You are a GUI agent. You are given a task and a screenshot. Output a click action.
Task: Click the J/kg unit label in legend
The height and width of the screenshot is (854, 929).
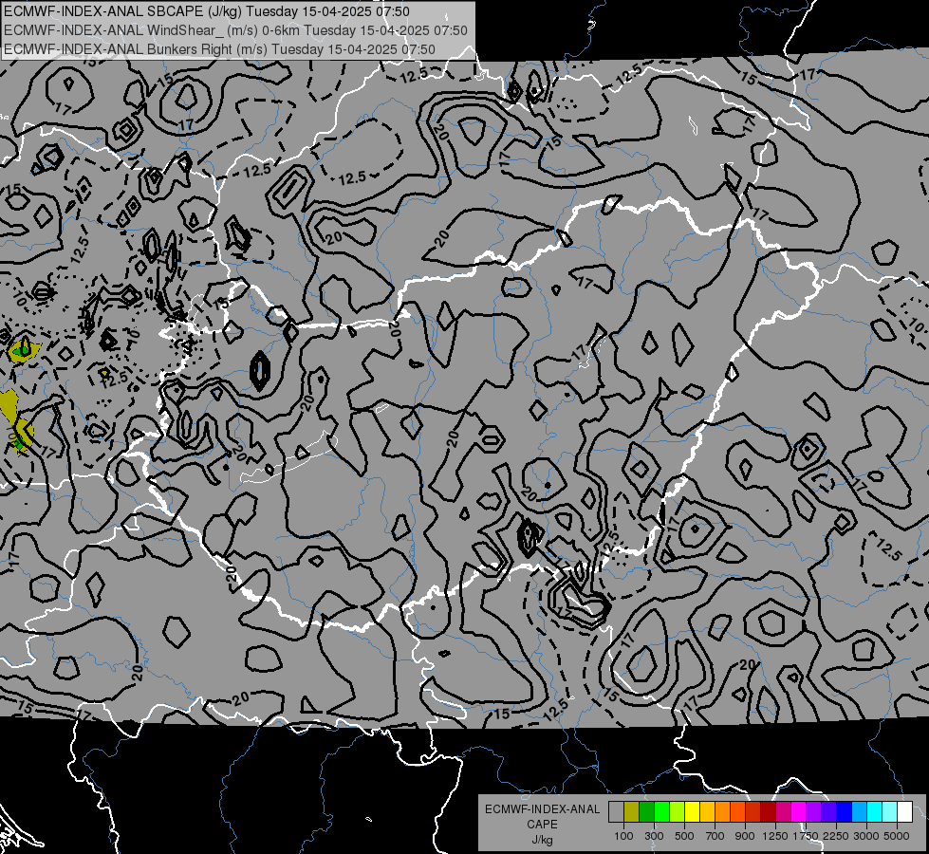tap(542, 840)
